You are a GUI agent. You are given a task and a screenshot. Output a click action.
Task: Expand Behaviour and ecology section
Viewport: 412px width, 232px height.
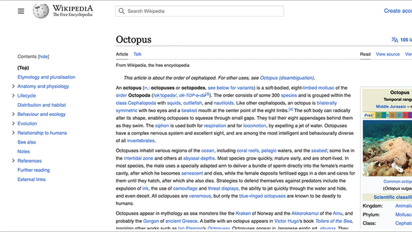(13, 114)
